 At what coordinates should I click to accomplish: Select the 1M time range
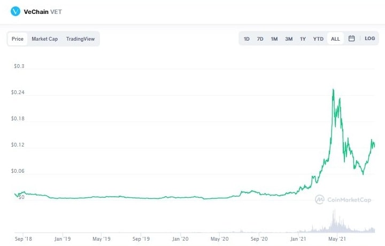point(274,39)
